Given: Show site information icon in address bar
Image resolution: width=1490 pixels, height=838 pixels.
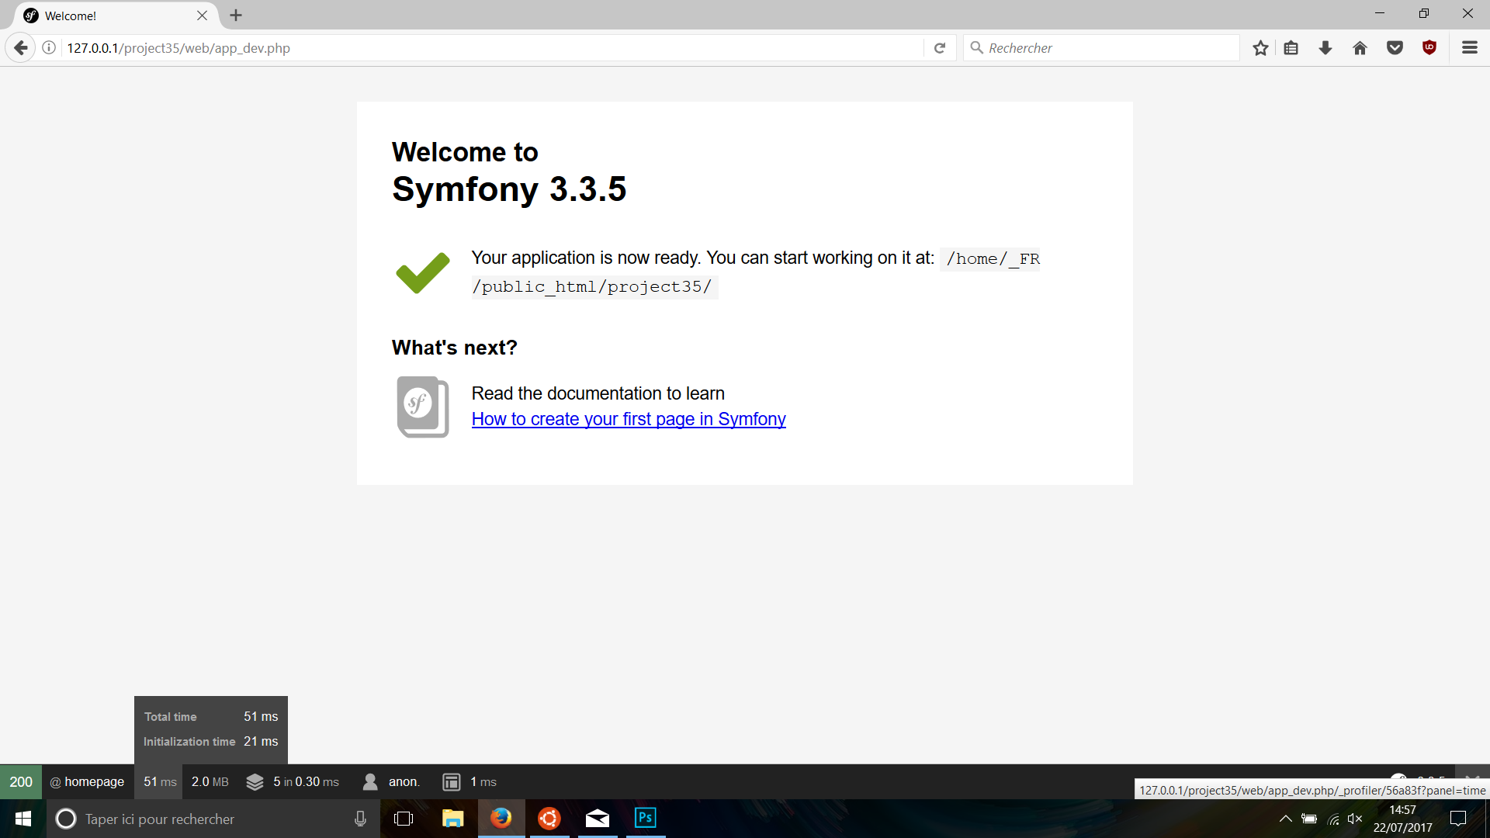Looking at the screenshot, I should click(x=49, y=48).
